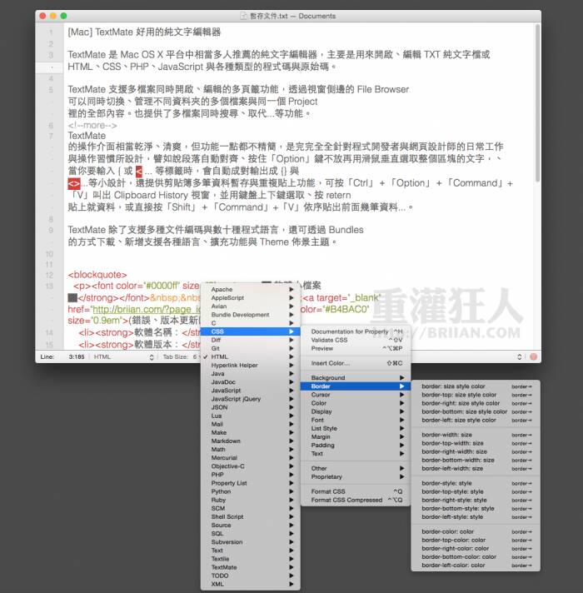Viewport: 583px width, 593px height.
Task: Expand the Cursor CSS submenu
Action: tap(356, 395)
